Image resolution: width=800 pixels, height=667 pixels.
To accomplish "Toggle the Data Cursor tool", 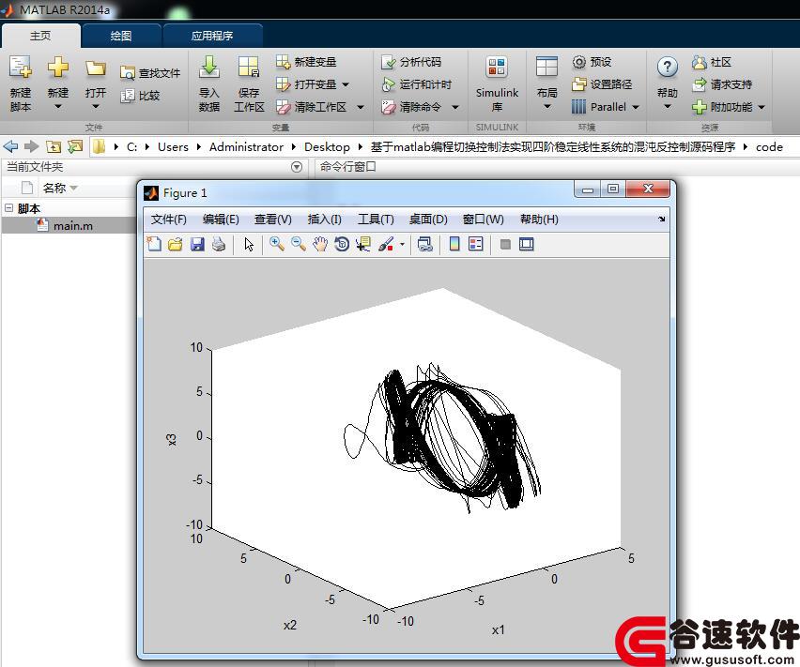I will coord(363,244).
